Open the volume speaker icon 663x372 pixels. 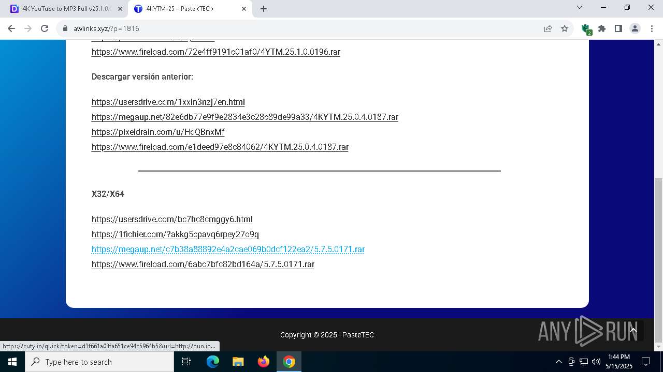(596, 362)
